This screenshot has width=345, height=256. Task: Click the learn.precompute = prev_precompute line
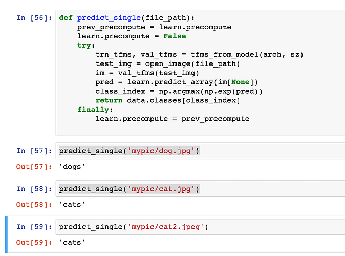tap(172, 119)
